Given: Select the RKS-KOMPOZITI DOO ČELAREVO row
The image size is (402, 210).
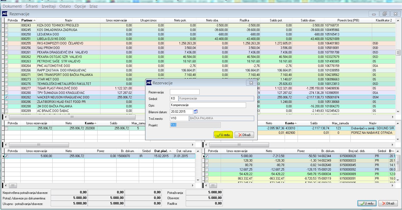Looking at the screenshot, I should point(200,43).
